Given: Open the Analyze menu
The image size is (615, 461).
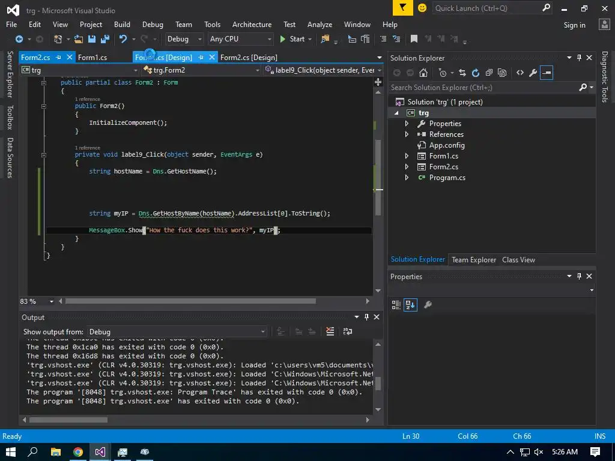Looking at the screenshot, I should tap(320, 24).
